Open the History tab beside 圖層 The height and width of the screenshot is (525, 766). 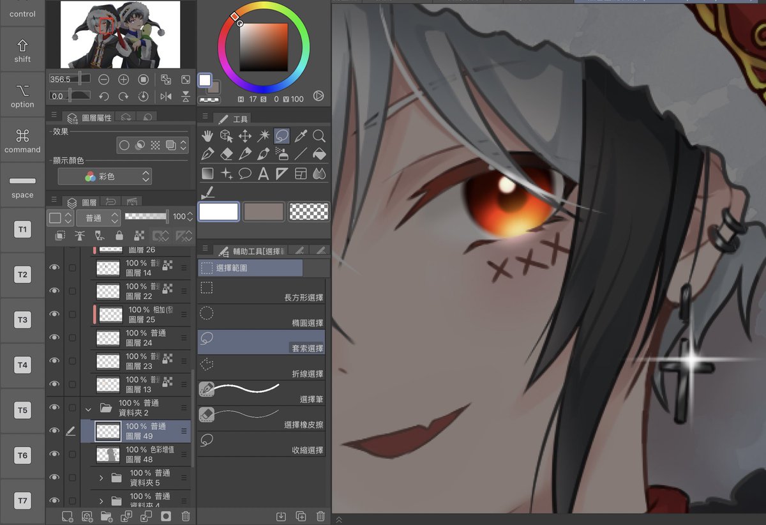[110, 202]
